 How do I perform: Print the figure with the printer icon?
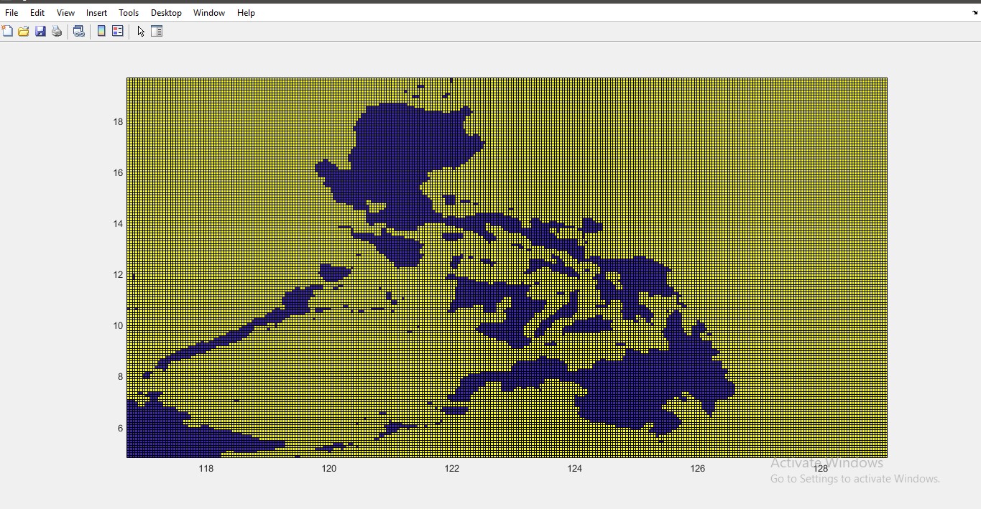(57, 31)
